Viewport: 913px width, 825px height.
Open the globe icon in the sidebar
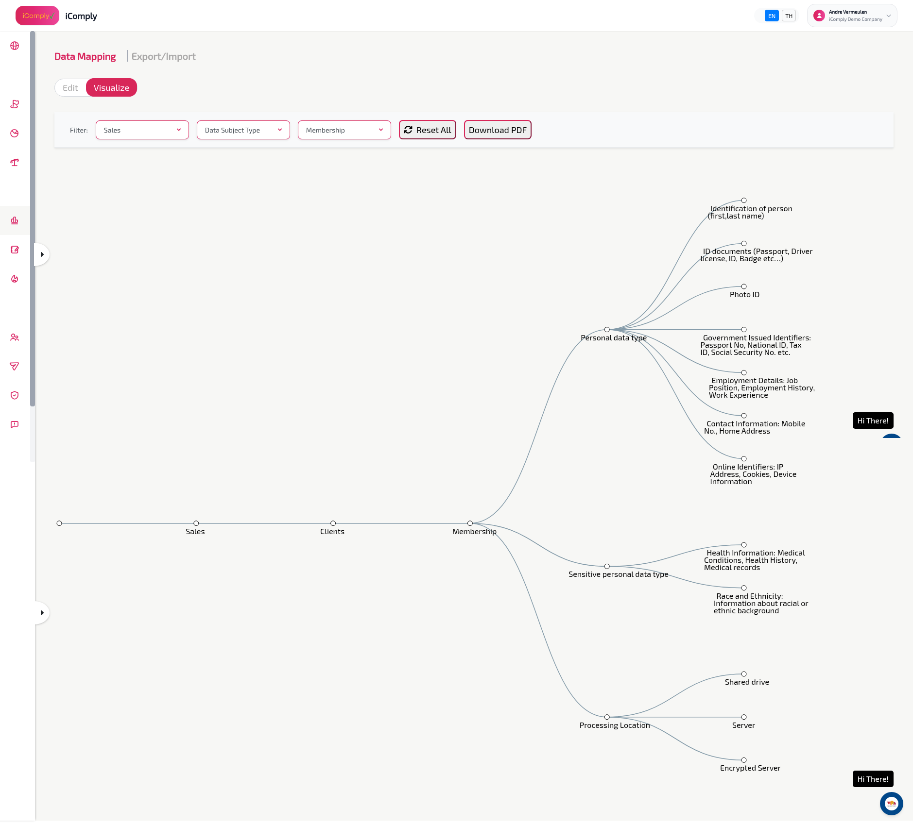(x=15, y=46)
